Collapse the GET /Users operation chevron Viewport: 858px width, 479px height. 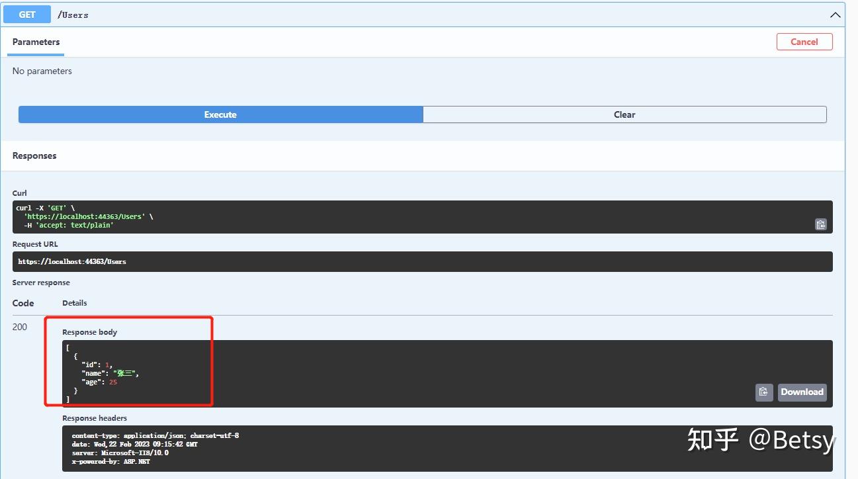(x=835, y=15)
